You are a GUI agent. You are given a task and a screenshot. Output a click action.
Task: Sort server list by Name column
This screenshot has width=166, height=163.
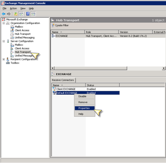click(68, 32)
